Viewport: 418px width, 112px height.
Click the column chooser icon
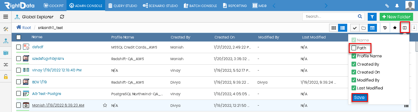click(x=405, y=28)
